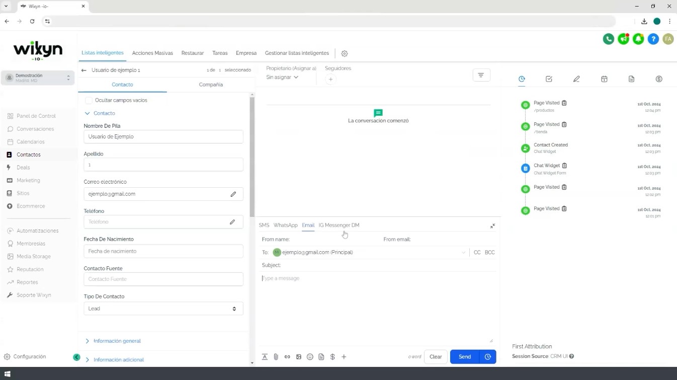Insert a template snippet icon
Image resolution: width=677 pixels, height=380 pixels.
[321, 357]
